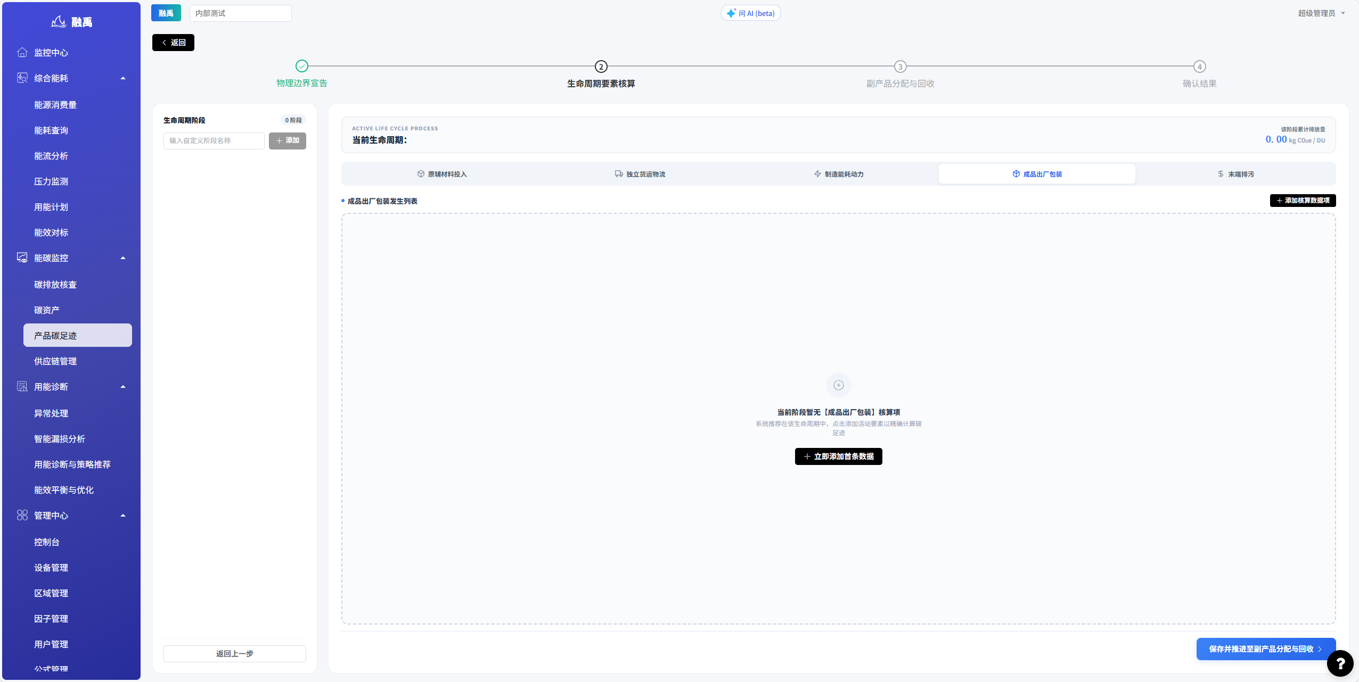Screen dimensions: 1359x682
Task: Open 供应链管理 menu item
Action: pos(78,361)
